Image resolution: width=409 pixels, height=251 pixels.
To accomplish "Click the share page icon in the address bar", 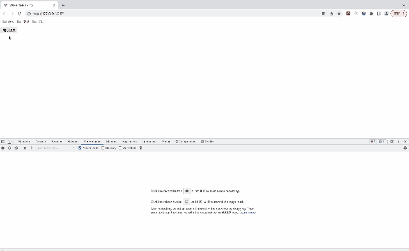I will [331, 13].
